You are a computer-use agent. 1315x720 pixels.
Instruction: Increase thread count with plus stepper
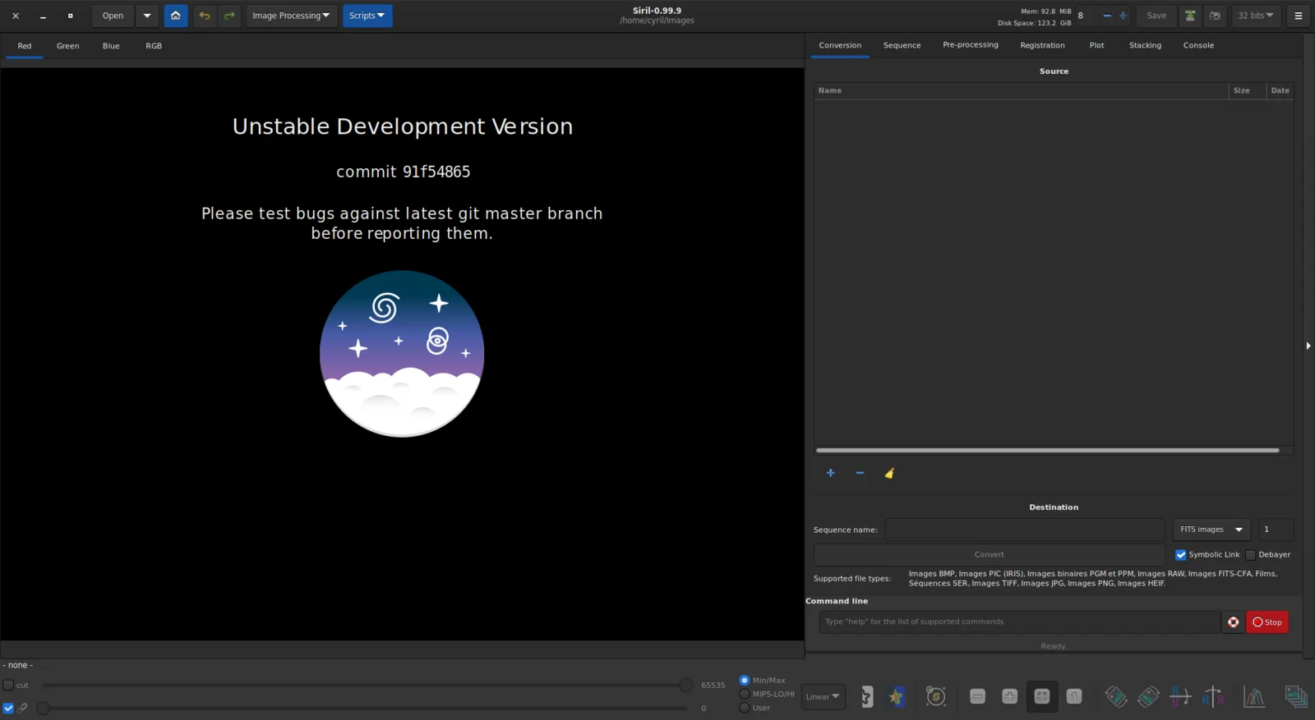(x=1123, y=16)
